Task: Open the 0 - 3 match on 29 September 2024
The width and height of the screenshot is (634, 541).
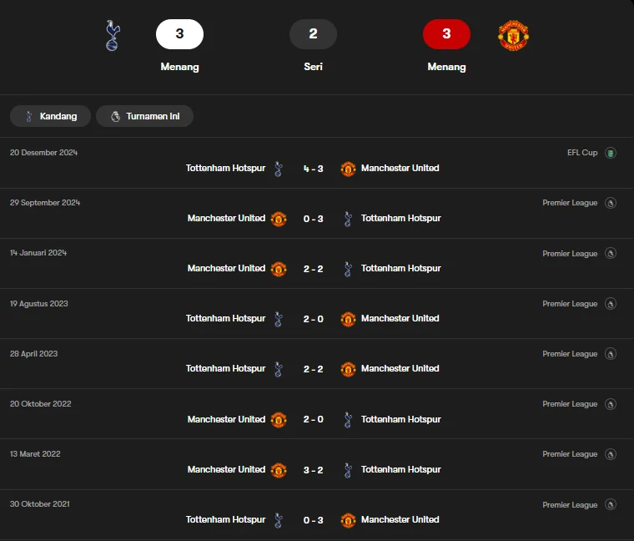Action: click(313, 219)
